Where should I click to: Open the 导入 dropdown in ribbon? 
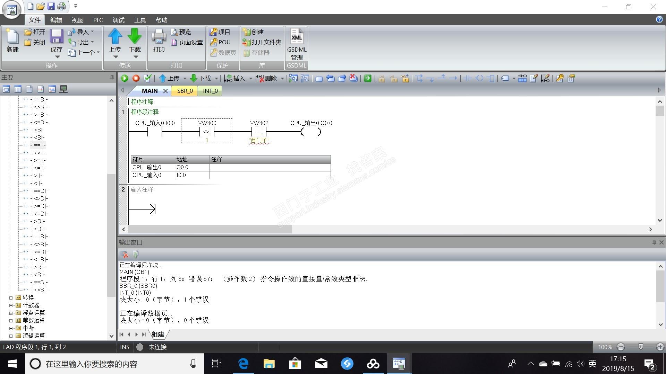coord(92,32)
